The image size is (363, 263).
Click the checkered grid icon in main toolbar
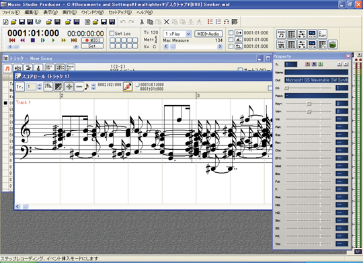[x=235, y=22]
